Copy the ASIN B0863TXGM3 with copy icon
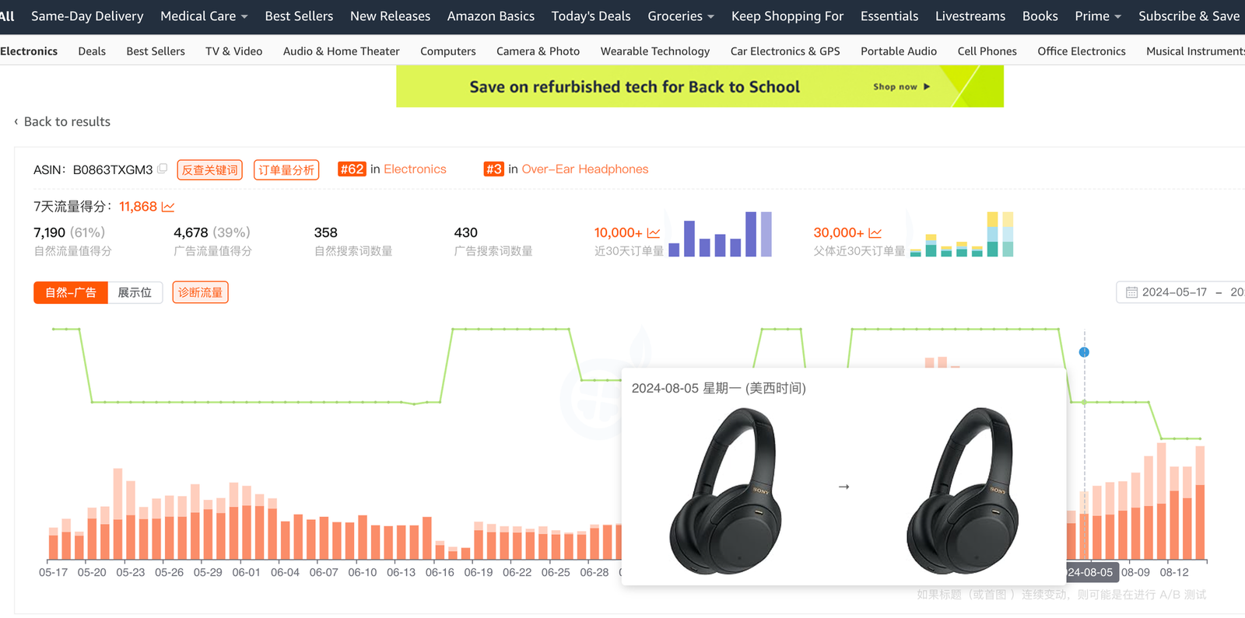Viewport: 1245px width, 618px height. pos(163,168)
